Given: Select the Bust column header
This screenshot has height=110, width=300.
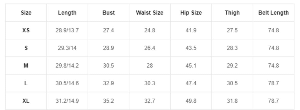Looking at the screenshot, I should pos(108,13).
